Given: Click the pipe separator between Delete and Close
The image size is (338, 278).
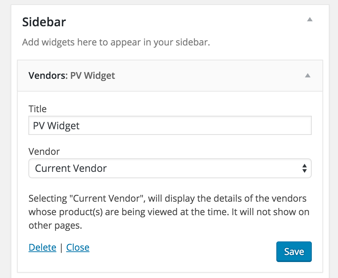Looking at the screenshot, I should (61, 248).
